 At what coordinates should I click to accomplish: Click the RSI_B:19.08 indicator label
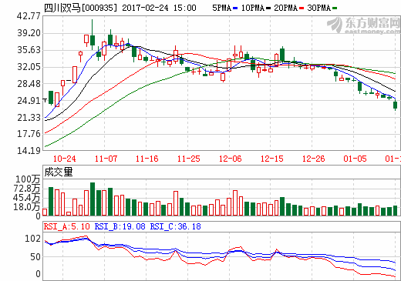tap(120, 226)
